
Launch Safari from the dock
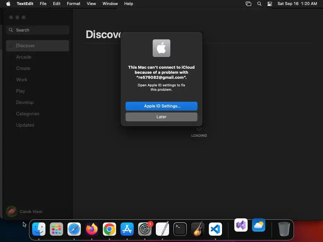(74, 229)
